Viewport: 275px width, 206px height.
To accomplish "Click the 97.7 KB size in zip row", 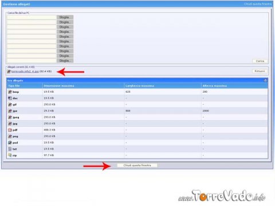I will coord(49,155).
